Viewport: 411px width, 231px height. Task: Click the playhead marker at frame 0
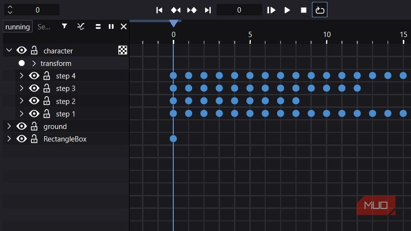(173, 23)
